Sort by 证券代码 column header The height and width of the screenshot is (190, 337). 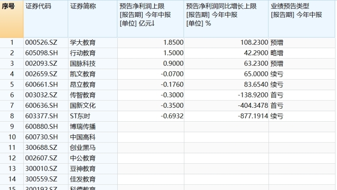(46, 19)
